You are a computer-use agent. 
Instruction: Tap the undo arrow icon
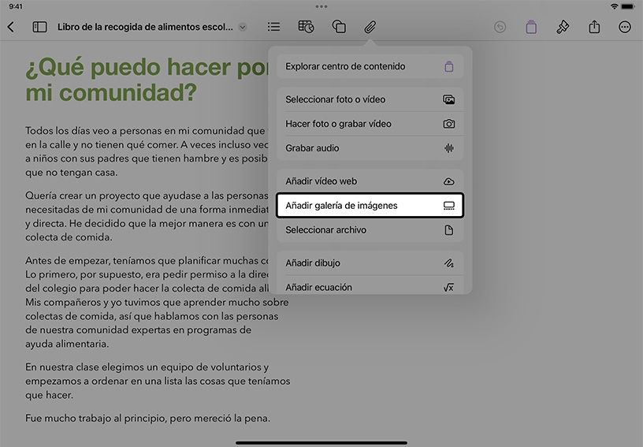tap(500, 27)
